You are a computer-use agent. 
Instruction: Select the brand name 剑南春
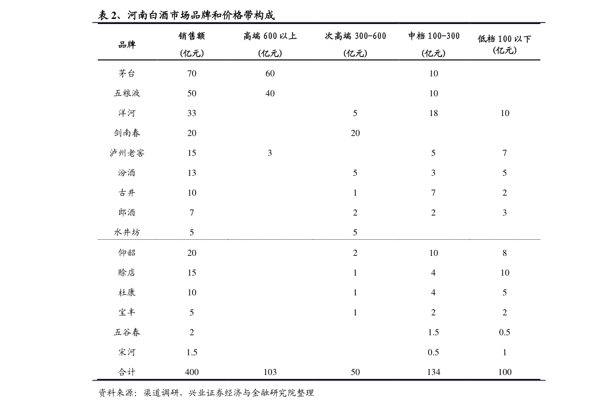coord(127,133)
